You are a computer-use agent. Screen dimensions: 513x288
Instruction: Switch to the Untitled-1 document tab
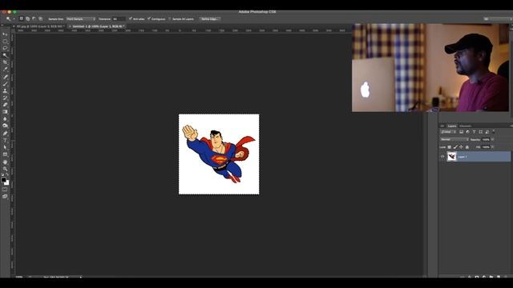[x=98, y=26]
